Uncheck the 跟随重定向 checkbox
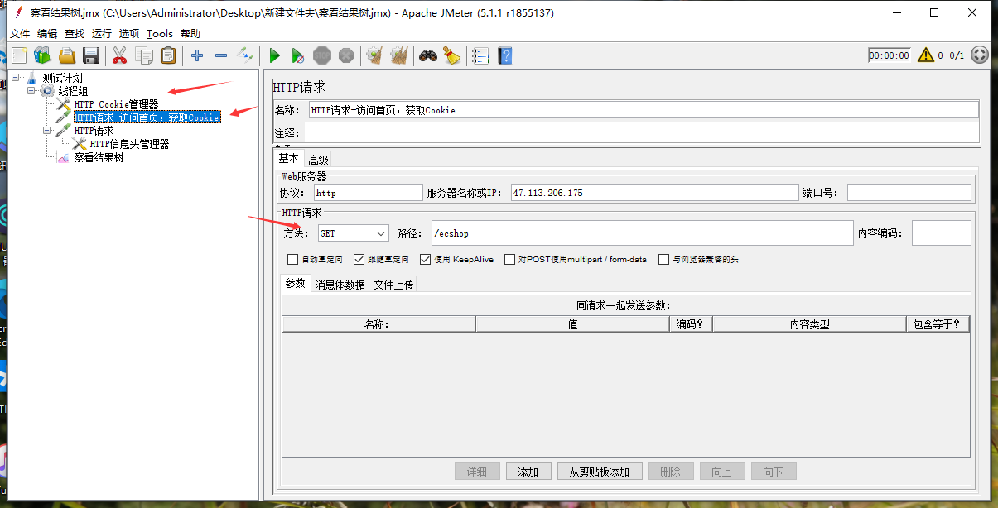This screenshot has width=998, height=508. tap(359, 259)
